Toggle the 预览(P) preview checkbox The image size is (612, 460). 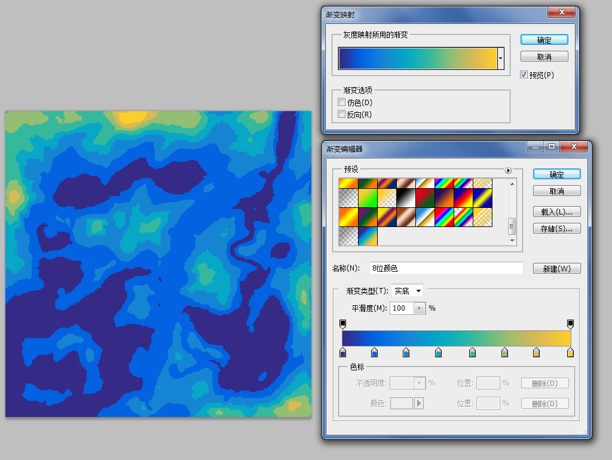[524, 75]
